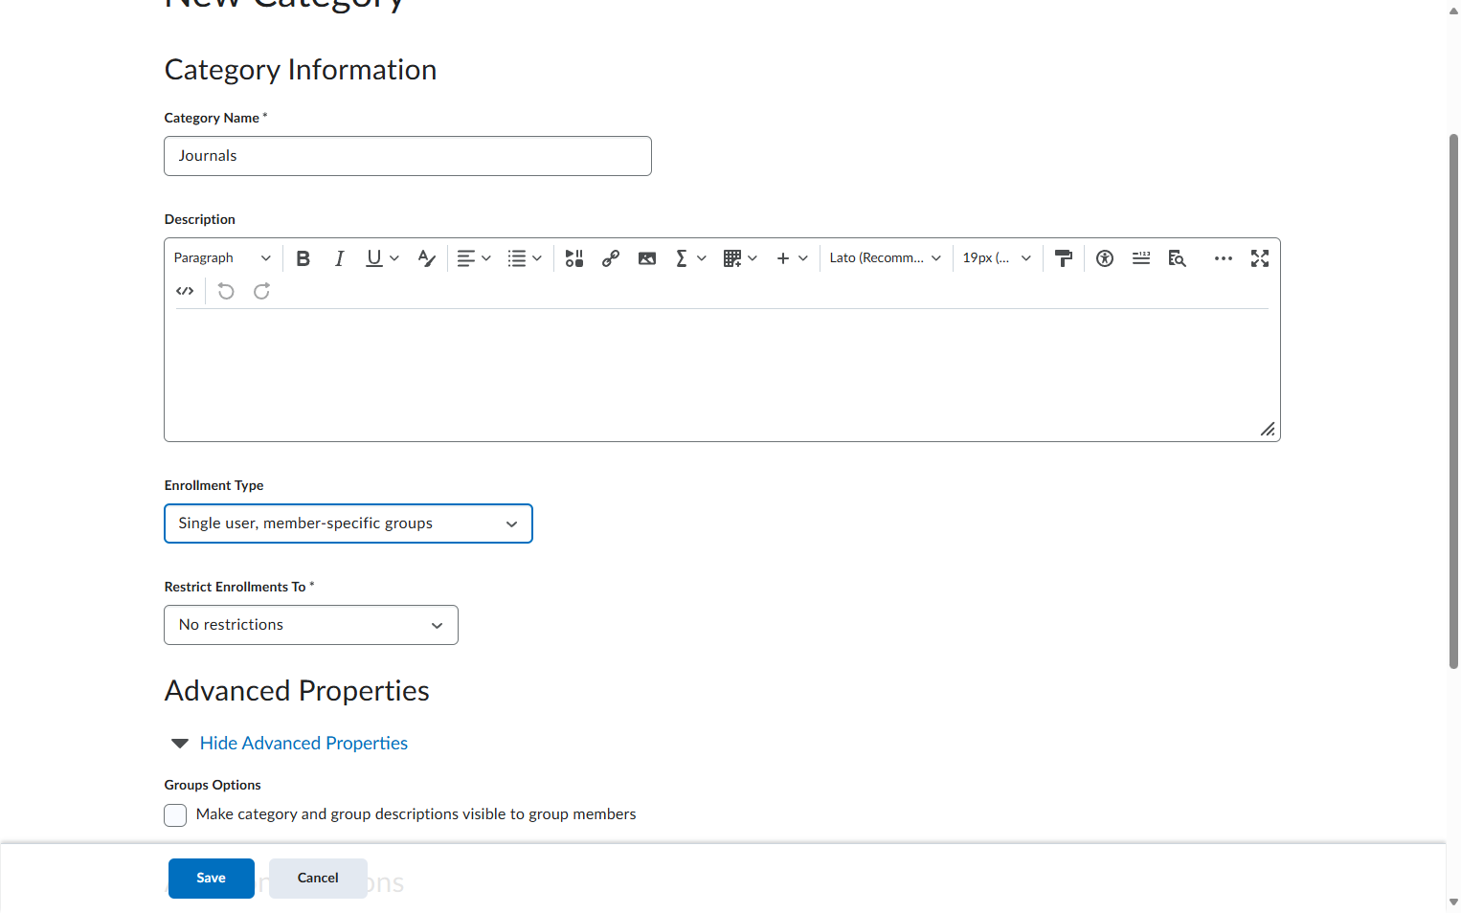The height and width of the screenshot is (913, 1461).
Task: Undo the last edit
Action: [x=226, y=291]
